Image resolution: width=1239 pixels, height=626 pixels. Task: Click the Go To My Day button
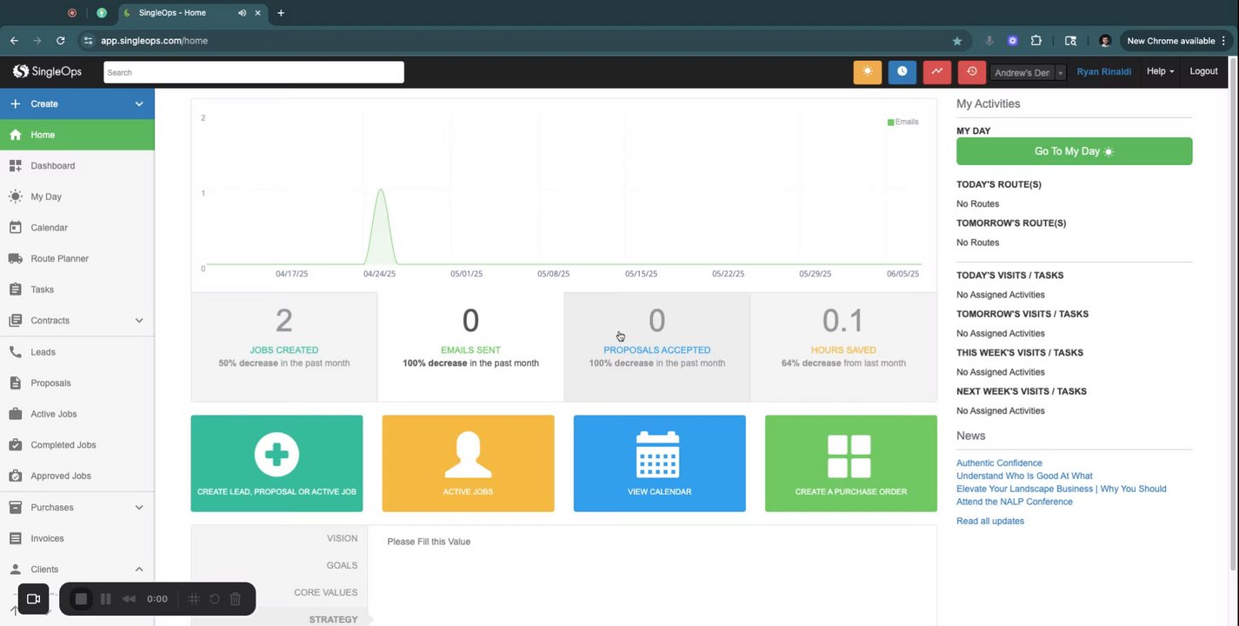(x=1074, y=151)
